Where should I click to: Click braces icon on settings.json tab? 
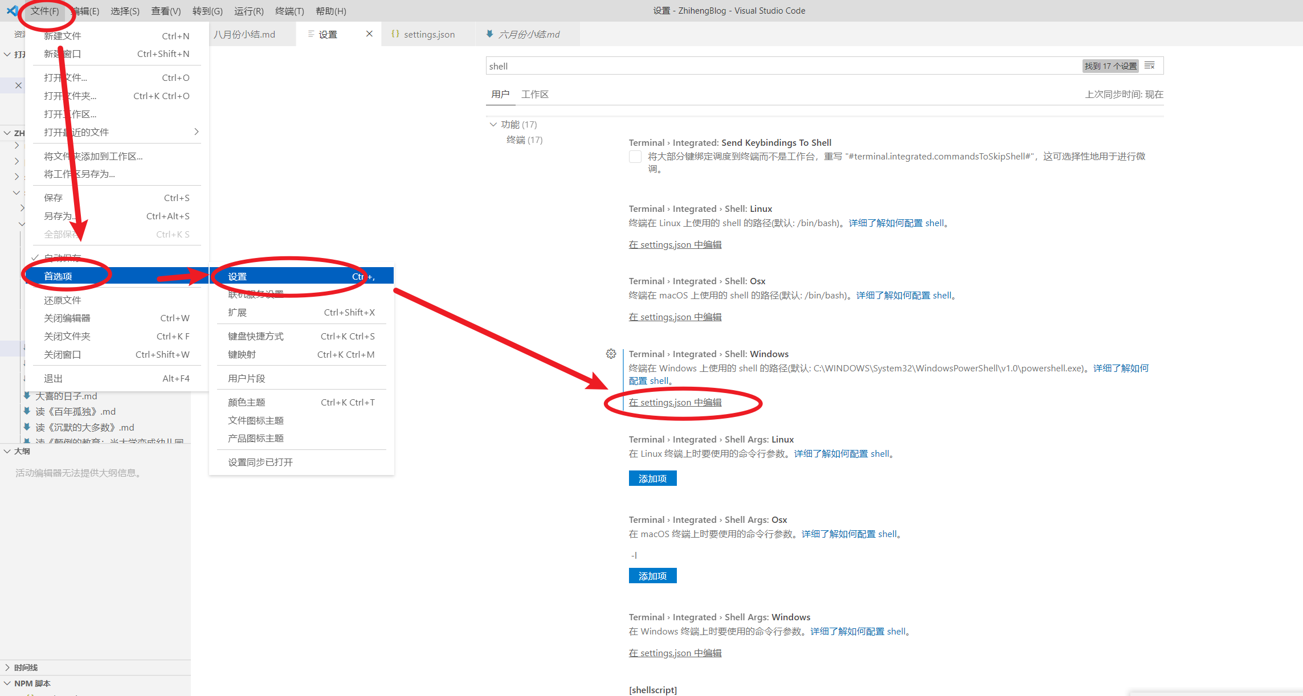[395, 34]
